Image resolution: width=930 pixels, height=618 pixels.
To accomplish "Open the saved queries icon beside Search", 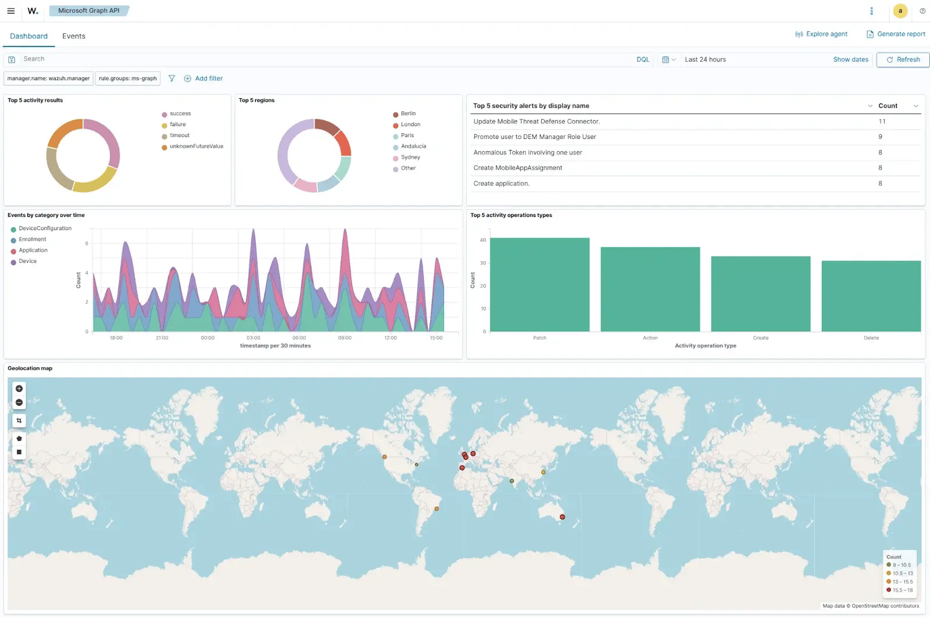I will 12,59.
